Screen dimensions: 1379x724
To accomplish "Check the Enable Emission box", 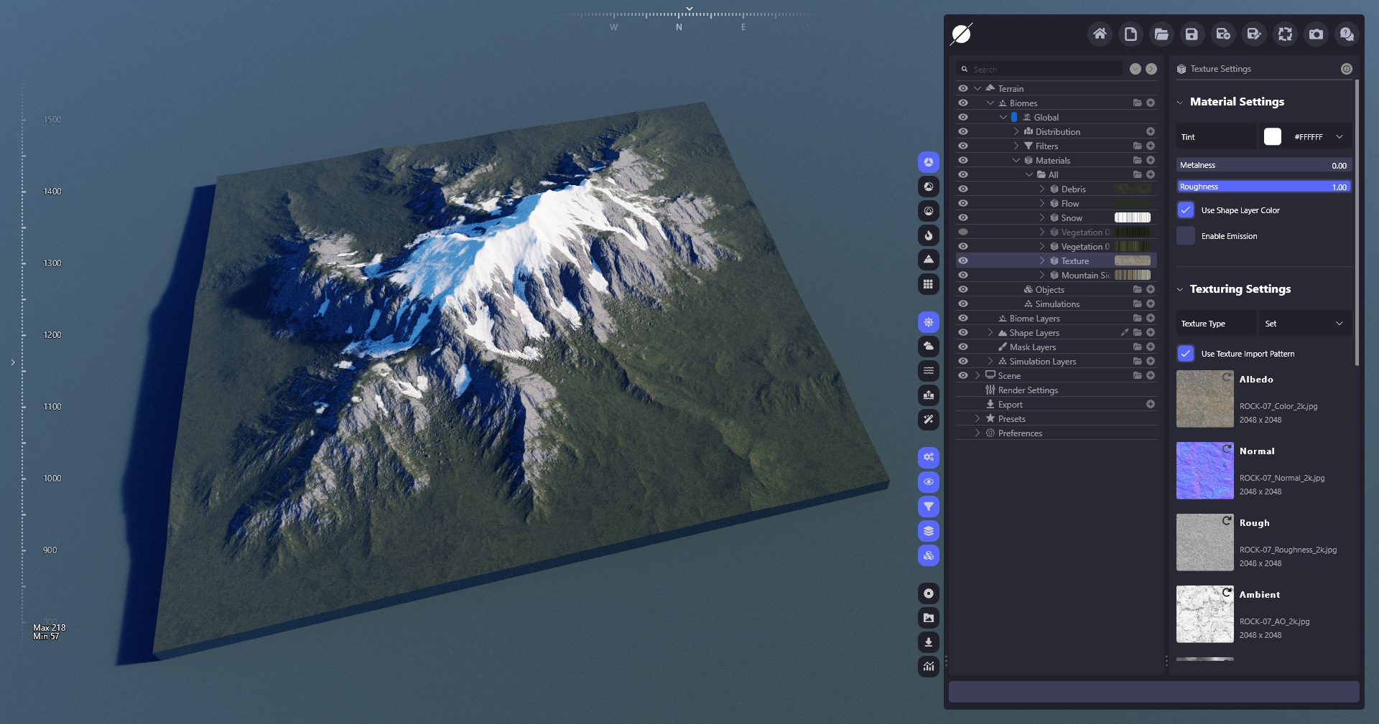I will [x=1186, y=236].
